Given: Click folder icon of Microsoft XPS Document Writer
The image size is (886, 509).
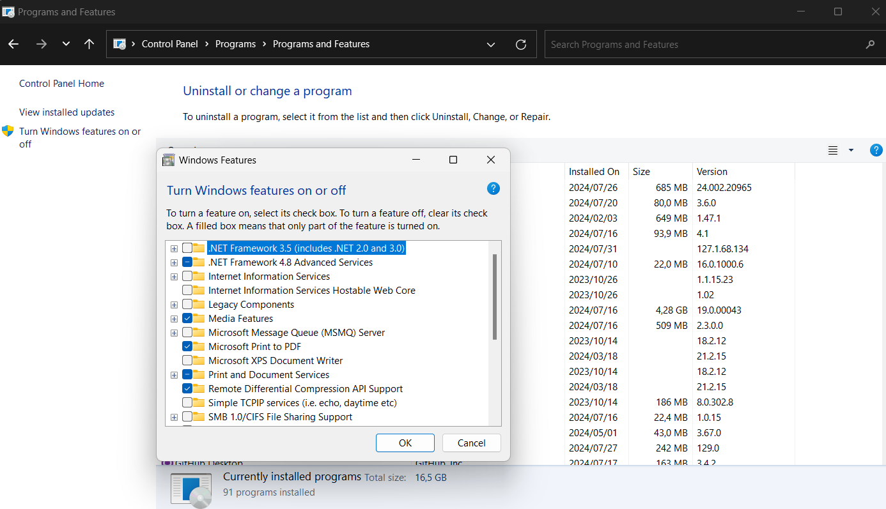Looking at the screenshot, I should pos(199,360).
